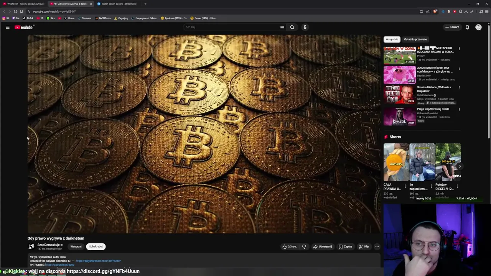Open the Epidemia (1995) bookmark
Viewport: 491px width, 276px height.
click(x=174, y=18)
